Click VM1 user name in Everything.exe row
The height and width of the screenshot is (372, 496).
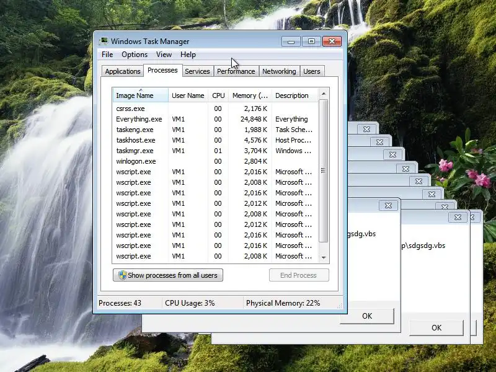pyautogui.click(x=178, y=119)
